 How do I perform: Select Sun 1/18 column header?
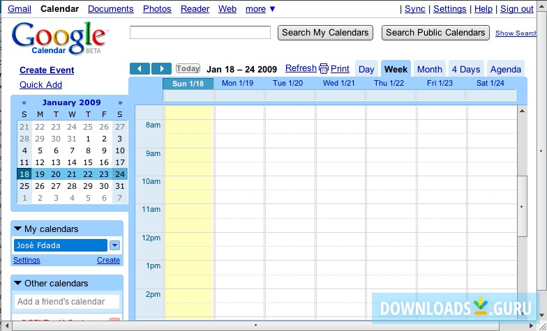(x=188, y=84)
